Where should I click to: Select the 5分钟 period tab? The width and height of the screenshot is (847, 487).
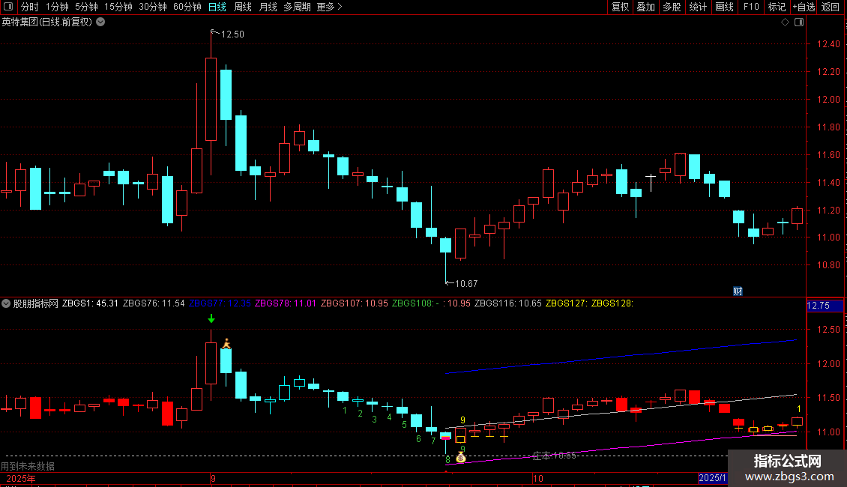86,7
